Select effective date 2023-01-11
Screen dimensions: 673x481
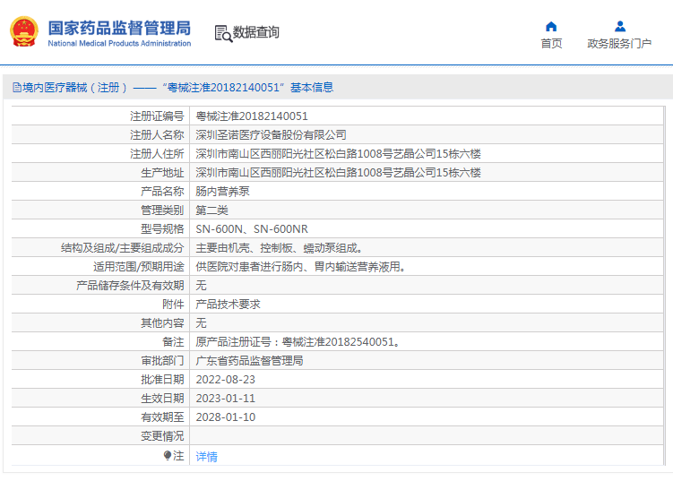point(225,399)
